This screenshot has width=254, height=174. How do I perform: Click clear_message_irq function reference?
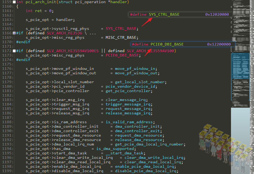pyautogui.click(x=126, y=100)
